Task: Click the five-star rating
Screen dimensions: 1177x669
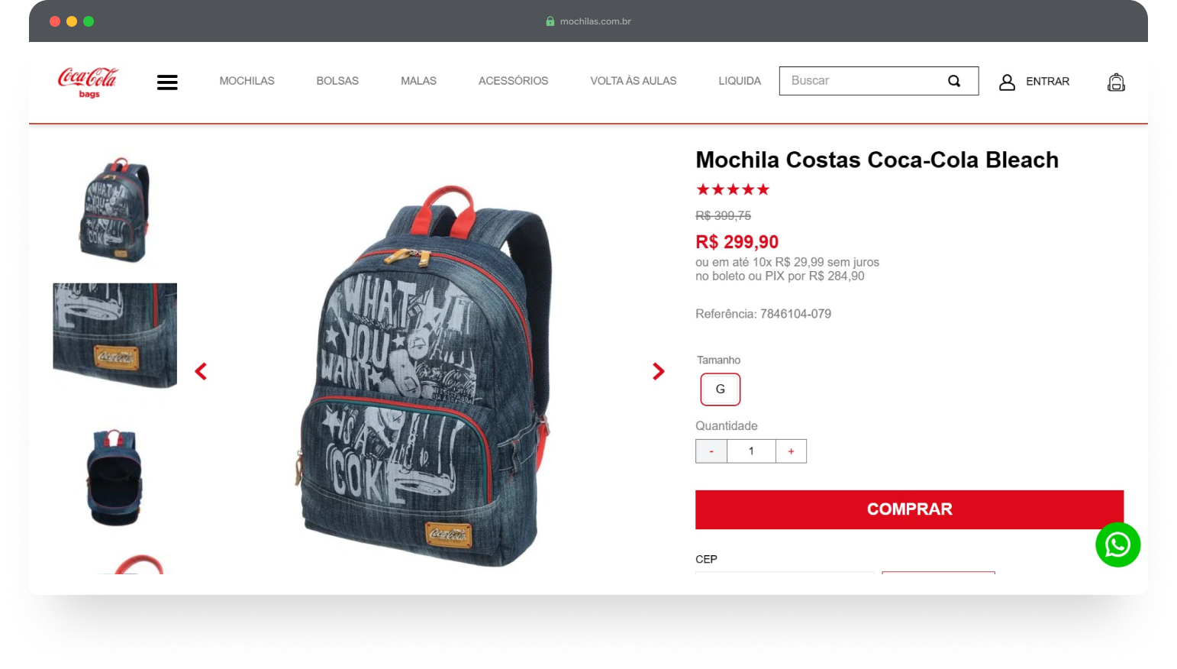Action: click(x=733, y=189)
